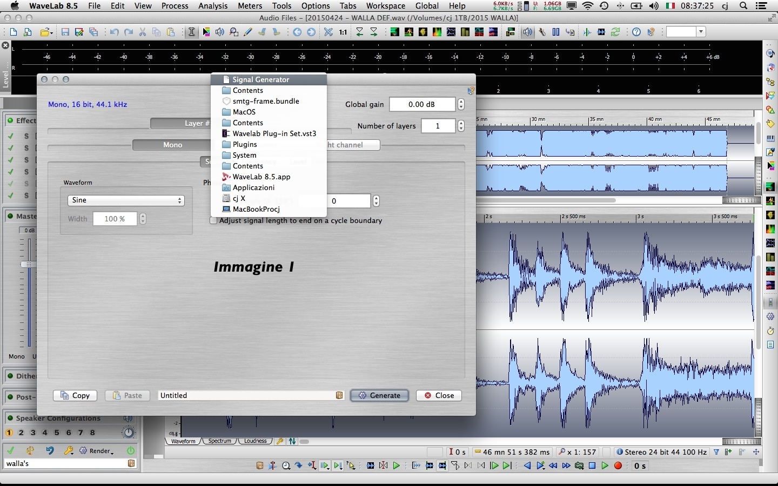Click the Master level fader handle
The width and height of the screenshot is (778, 486).
coord(28,264)
